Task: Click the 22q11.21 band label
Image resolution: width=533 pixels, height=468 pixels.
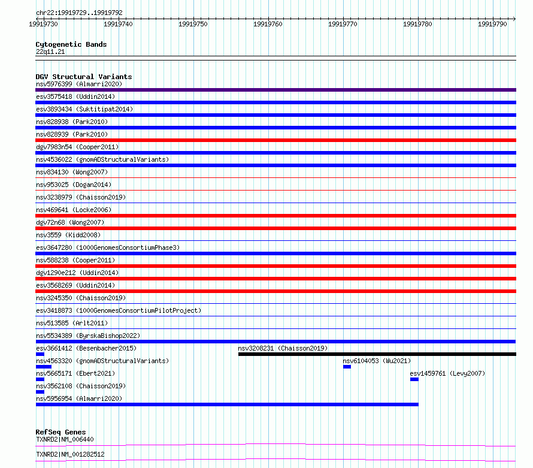Action: 50,52
